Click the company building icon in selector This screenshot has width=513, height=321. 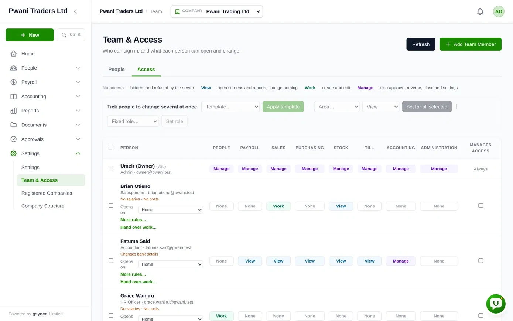coord(177,11)
